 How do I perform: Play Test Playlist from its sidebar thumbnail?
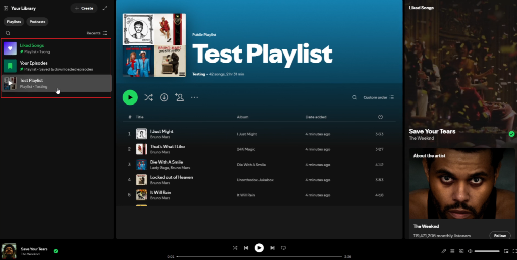[10, 83]
